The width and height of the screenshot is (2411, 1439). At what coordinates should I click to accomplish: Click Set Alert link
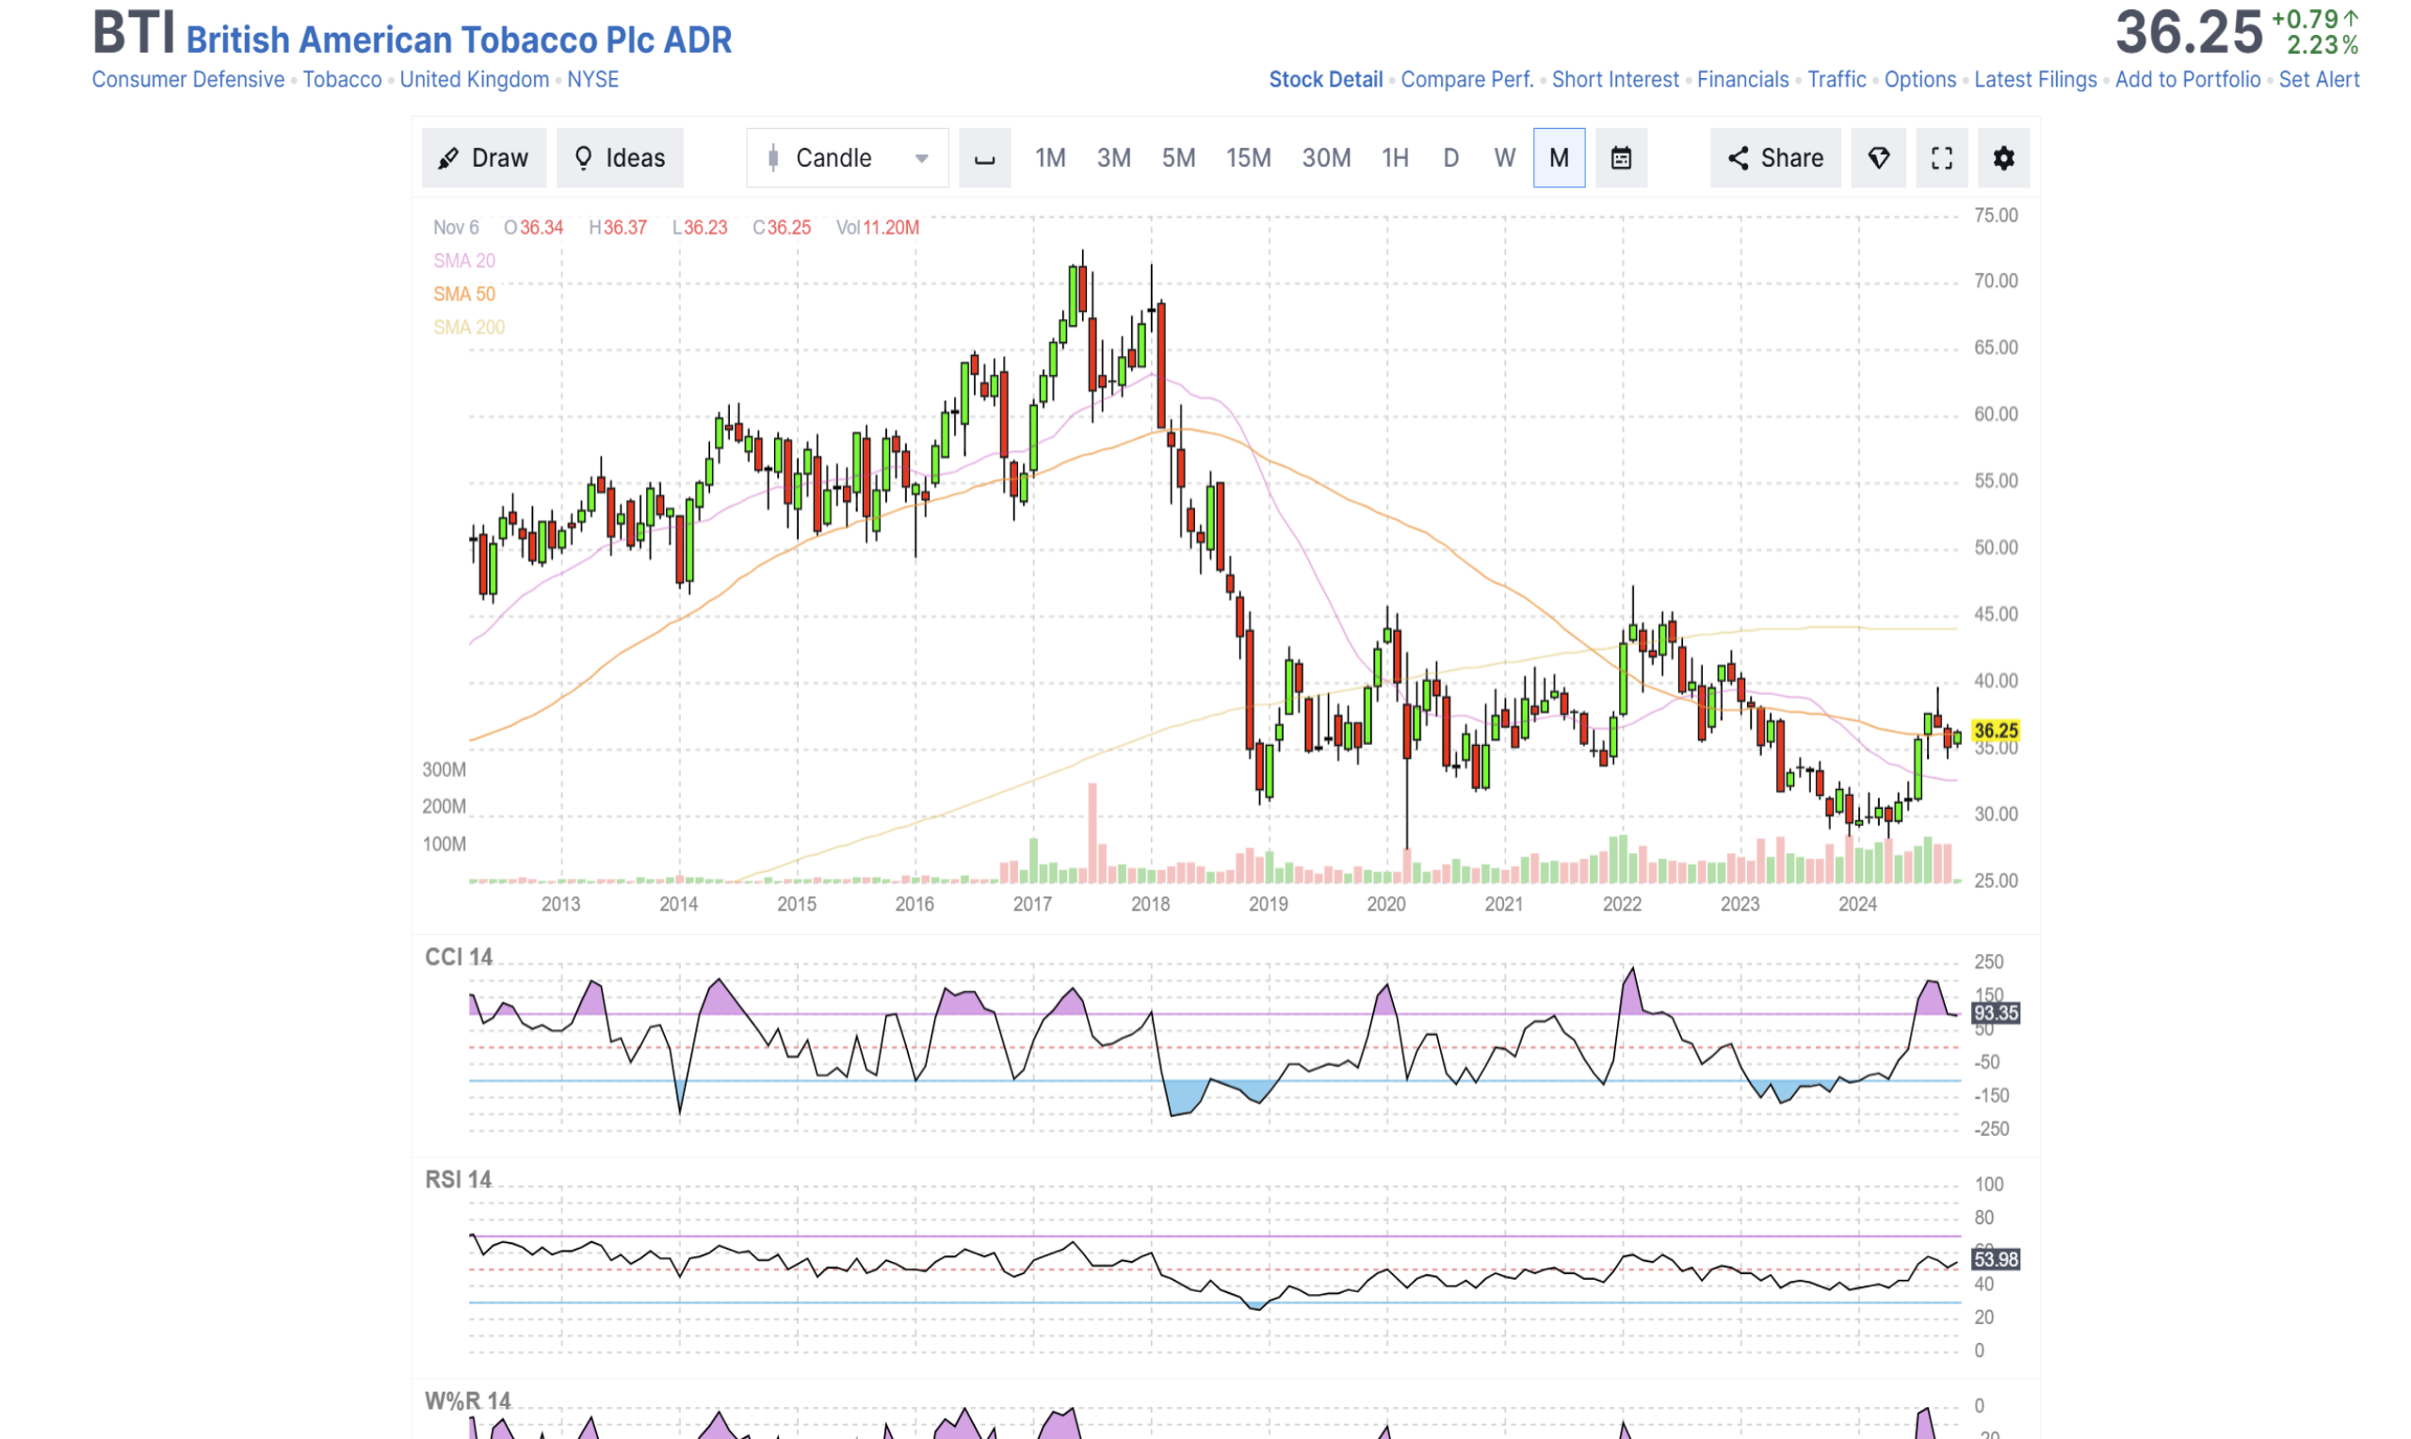(x=2319, y=79)
